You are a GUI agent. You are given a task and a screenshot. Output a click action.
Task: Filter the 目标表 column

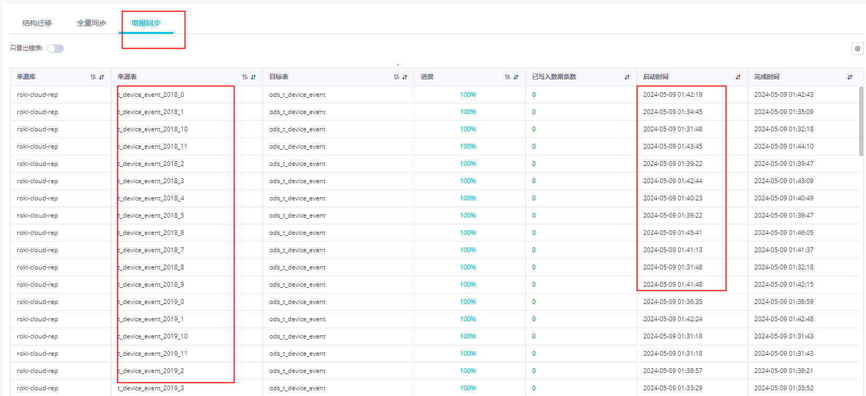tap(397, 77)
